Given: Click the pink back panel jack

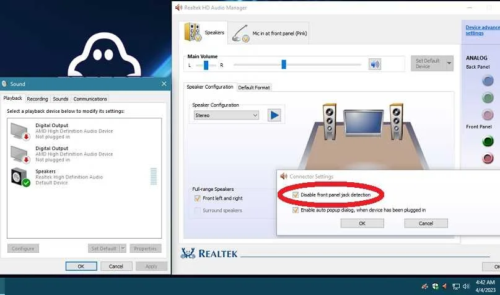Looking at the screenshot, I should (x=488, y=115).
